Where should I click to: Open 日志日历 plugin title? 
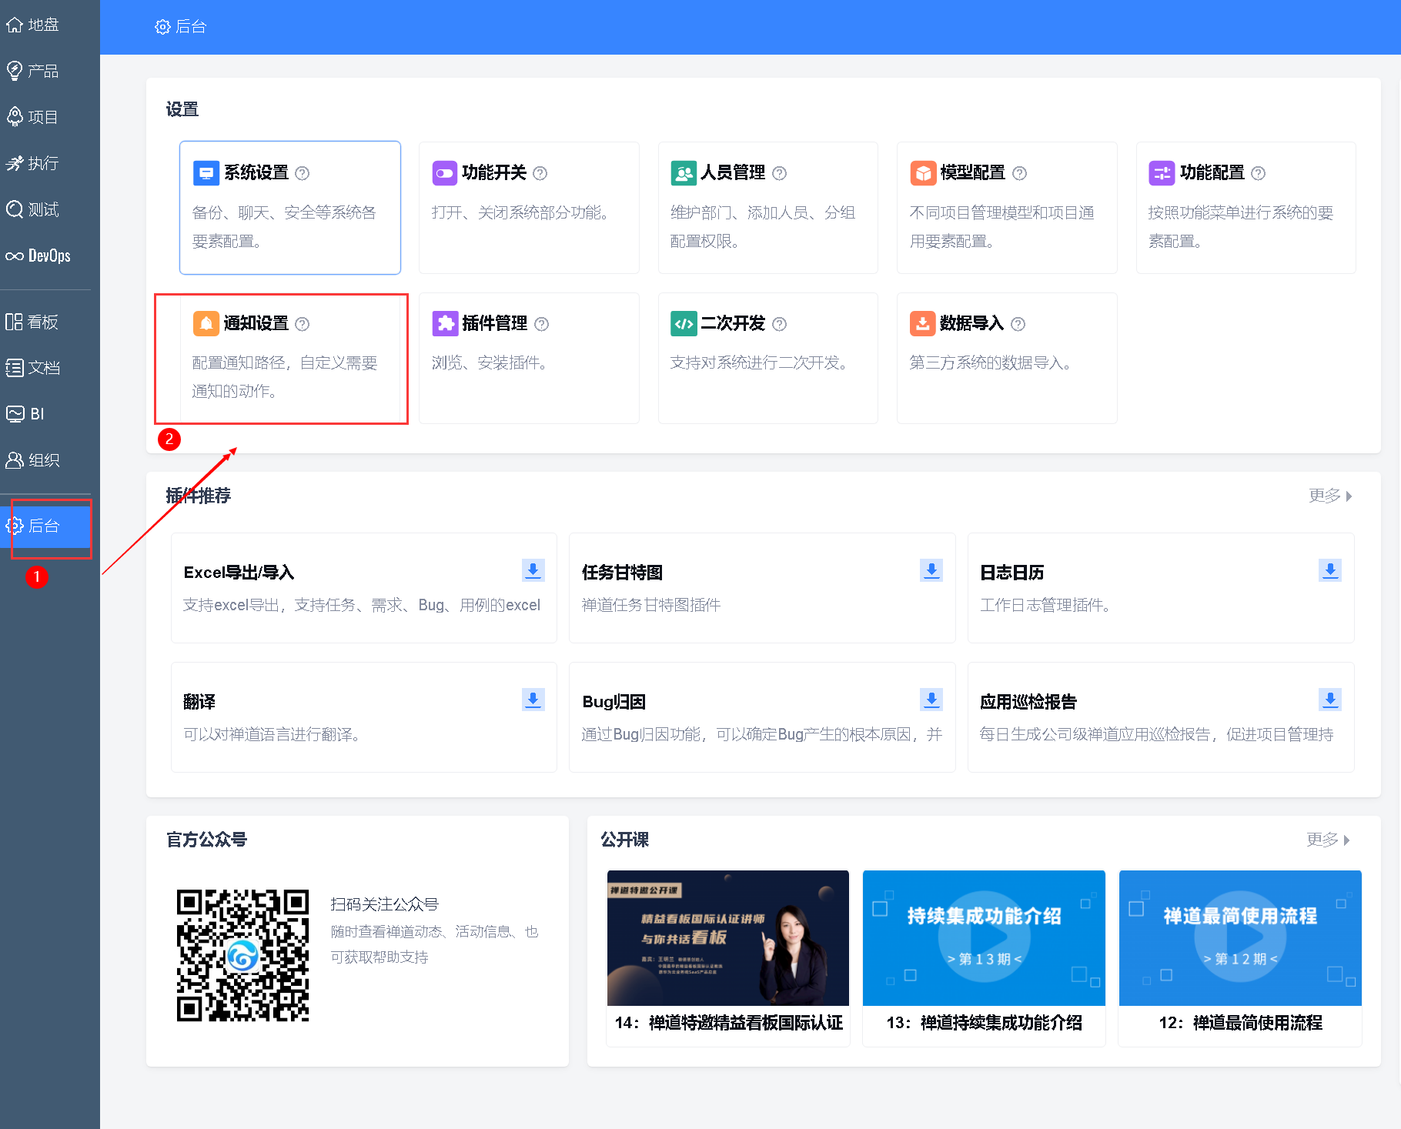[x=1011, y=573]
